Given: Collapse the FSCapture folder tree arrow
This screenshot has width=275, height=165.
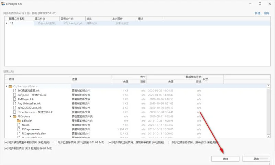Looking at the screenshot, I should point(11,116).
